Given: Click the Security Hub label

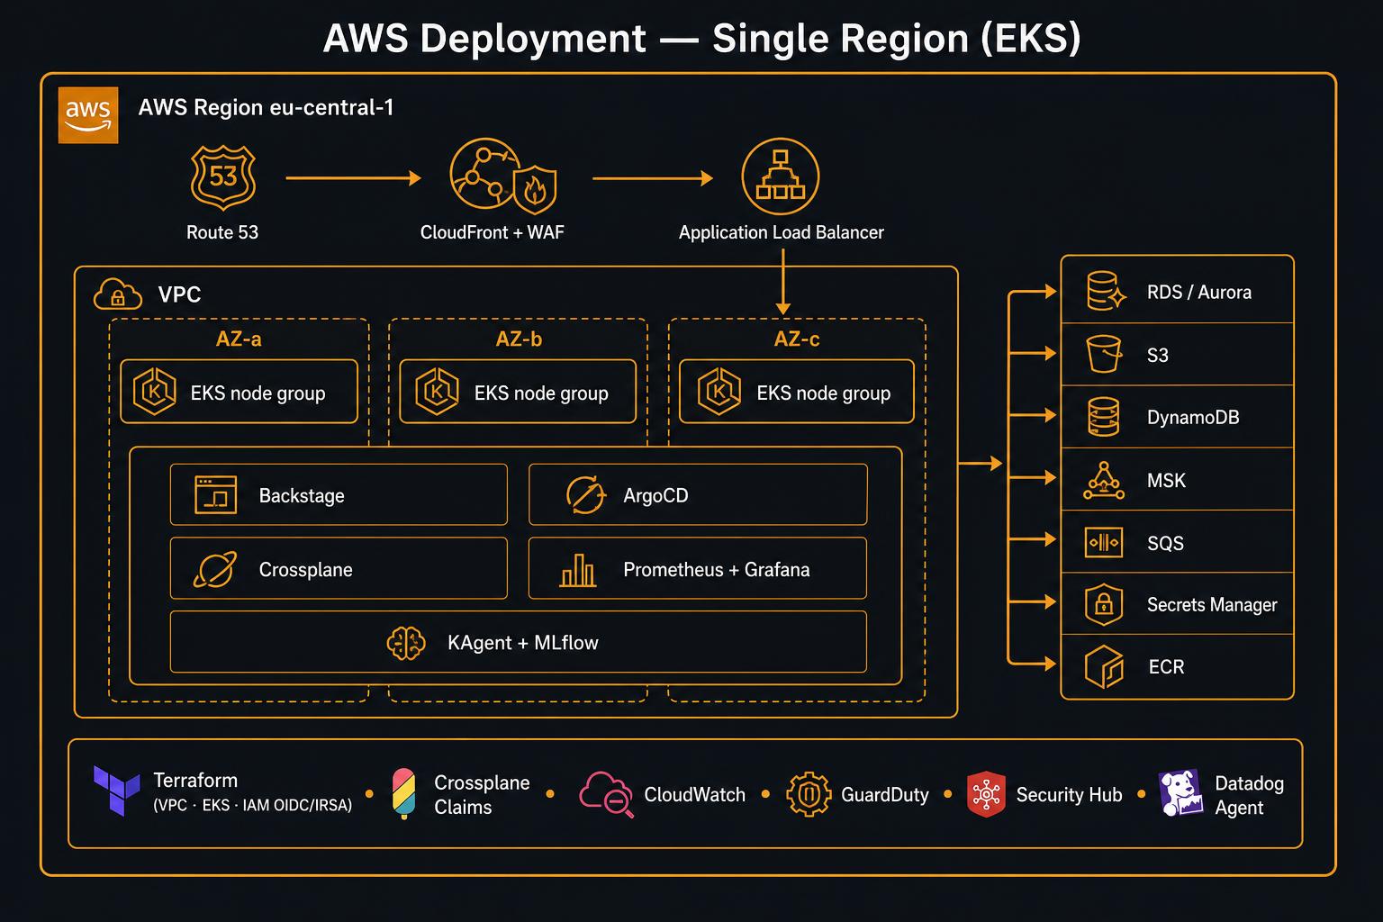Looking at the screenshot, I should click(x=1069, y=795).
